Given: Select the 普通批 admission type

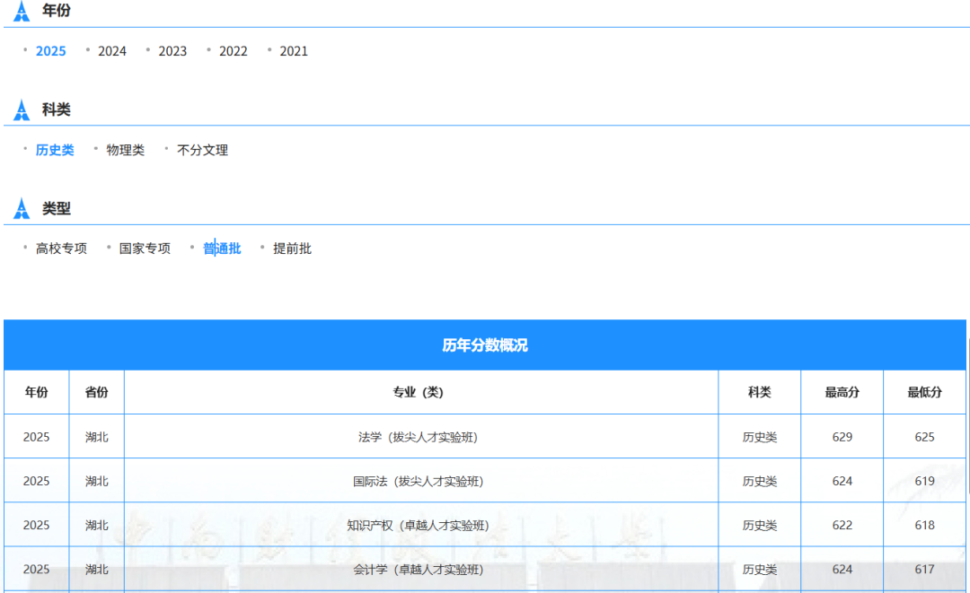Looking at the screenshot, I should point(222,249).
